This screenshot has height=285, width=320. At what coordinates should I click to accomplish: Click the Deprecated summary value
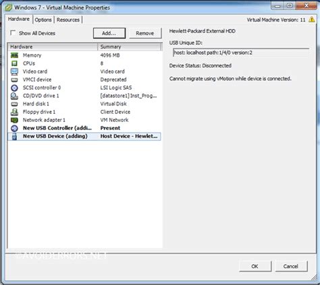113,80
